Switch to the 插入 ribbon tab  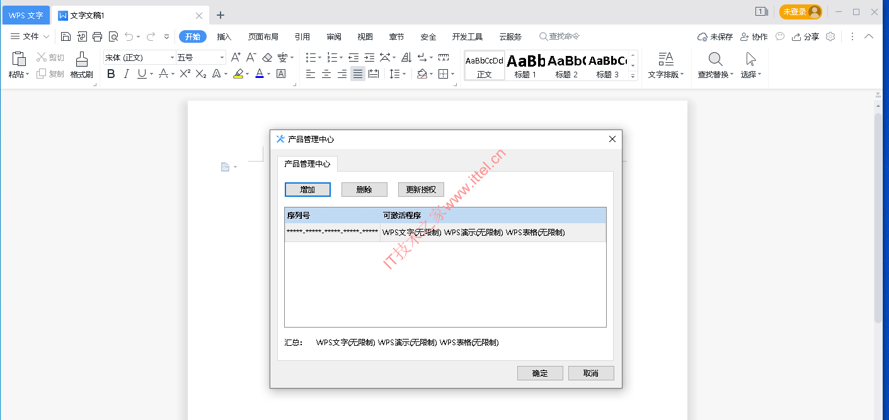click(x=224, y=36)
